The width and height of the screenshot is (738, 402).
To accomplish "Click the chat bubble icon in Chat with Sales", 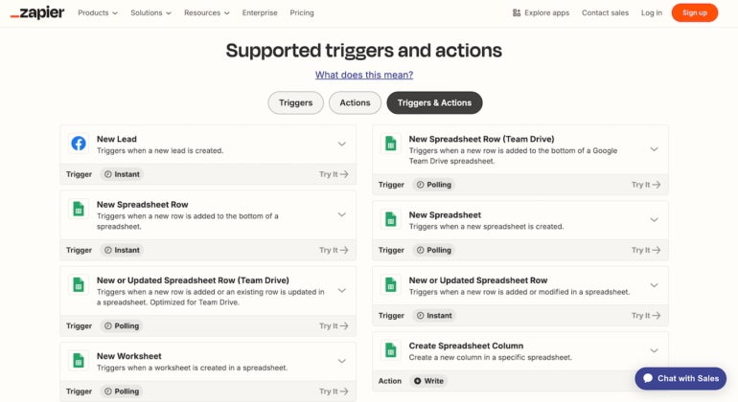I will pyautogui.click(x=648, y=378).
